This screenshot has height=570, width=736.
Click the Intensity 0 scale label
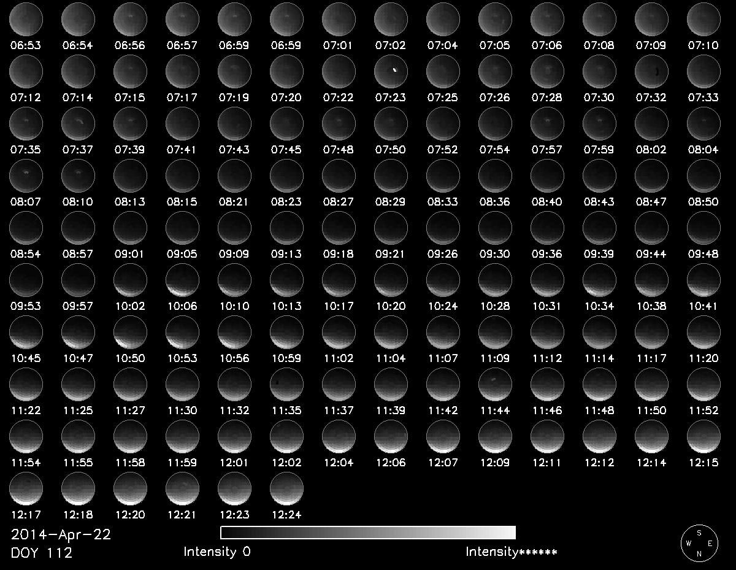coord(217,552)
